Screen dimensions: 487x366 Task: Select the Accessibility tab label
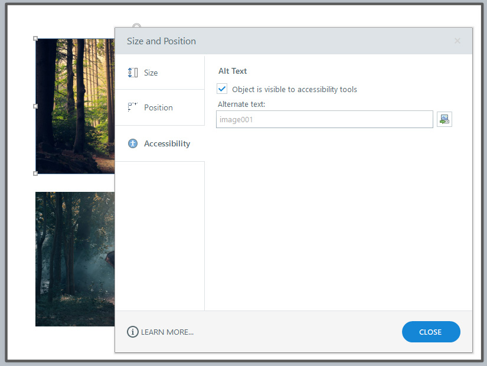(x=167, y=143)
